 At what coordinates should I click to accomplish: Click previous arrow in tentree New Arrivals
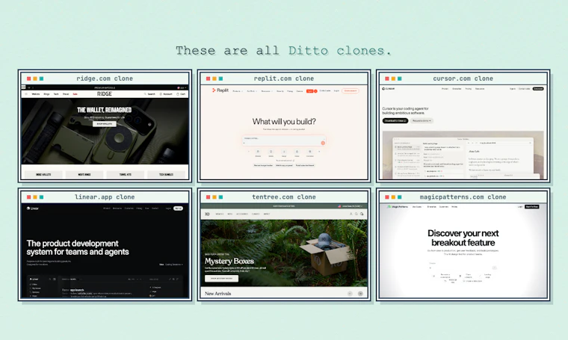[350, 294]
